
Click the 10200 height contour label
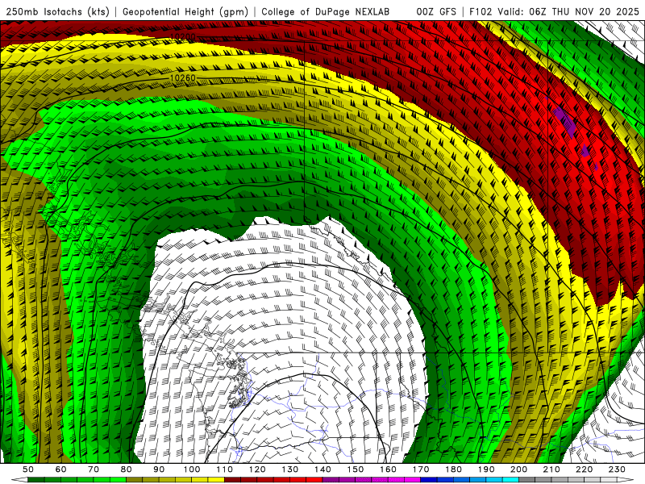183,37
